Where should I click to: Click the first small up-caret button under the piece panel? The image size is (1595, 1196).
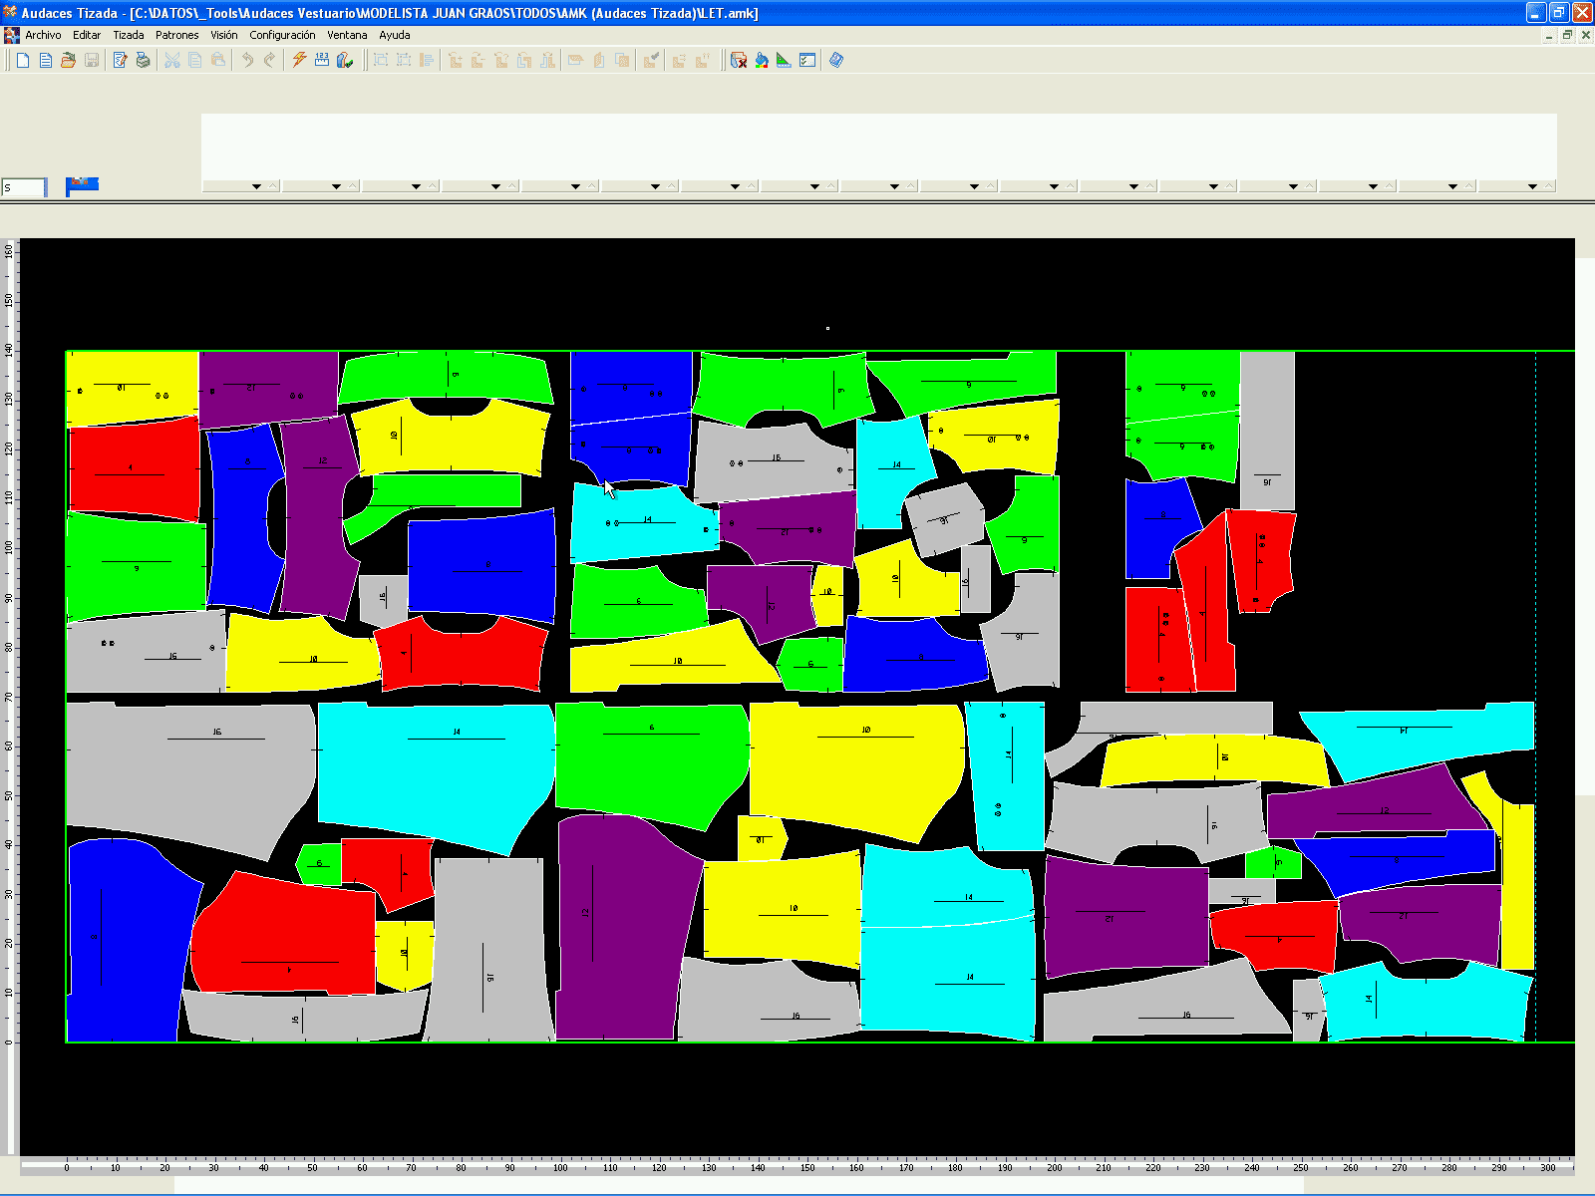point(273,186)
